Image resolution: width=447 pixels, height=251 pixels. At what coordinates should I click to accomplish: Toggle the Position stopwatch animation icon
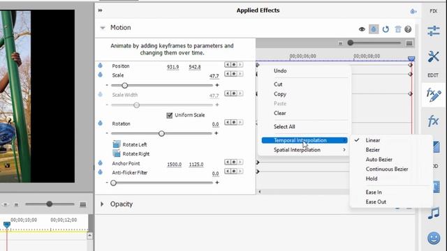click(x=101, y=66)
